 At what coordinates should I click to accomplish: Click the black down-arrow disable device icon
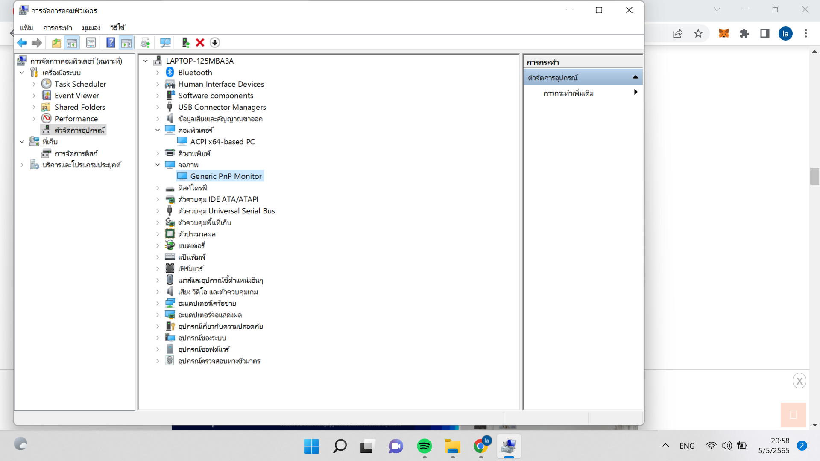coord(215,43)
